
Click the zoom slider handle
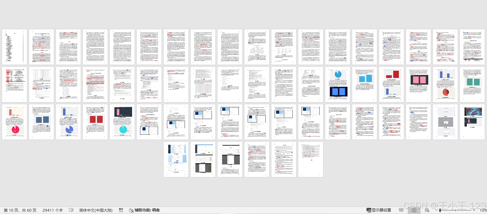(x=440, y=210)
